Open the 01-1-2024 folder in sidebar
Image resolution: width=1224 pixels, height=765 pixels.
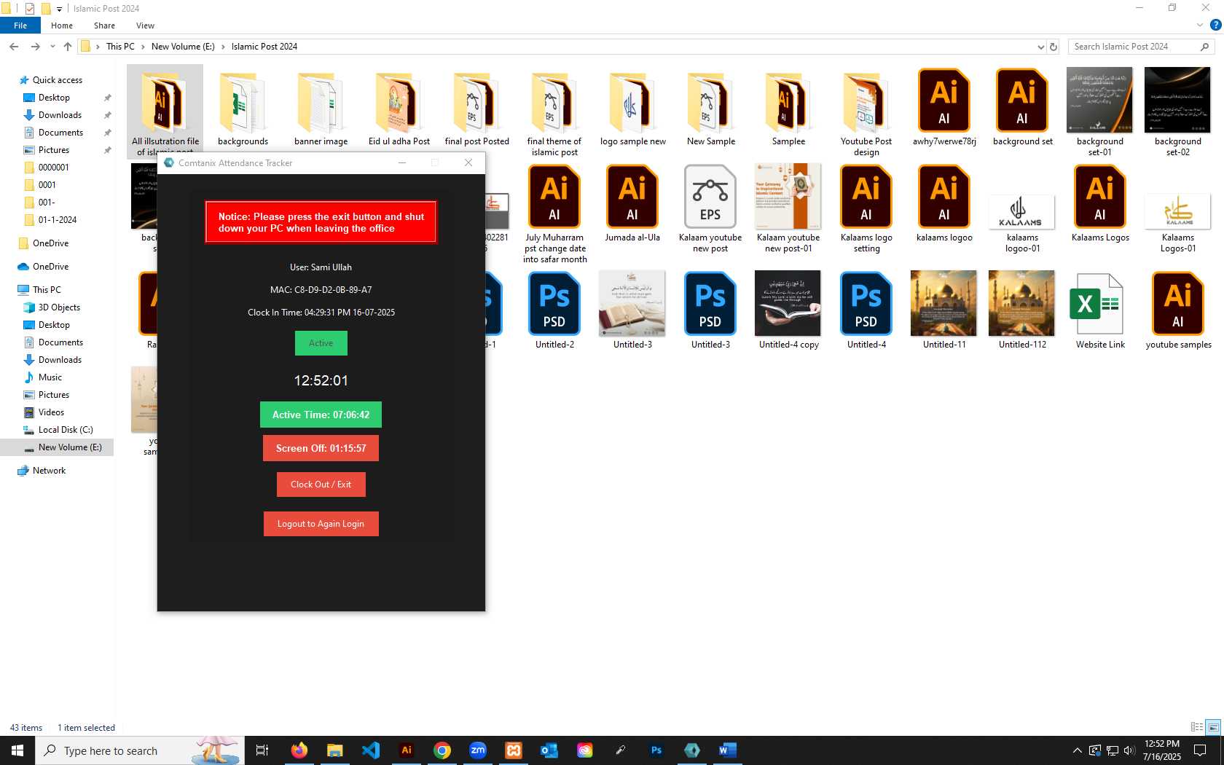pos(57,220)
